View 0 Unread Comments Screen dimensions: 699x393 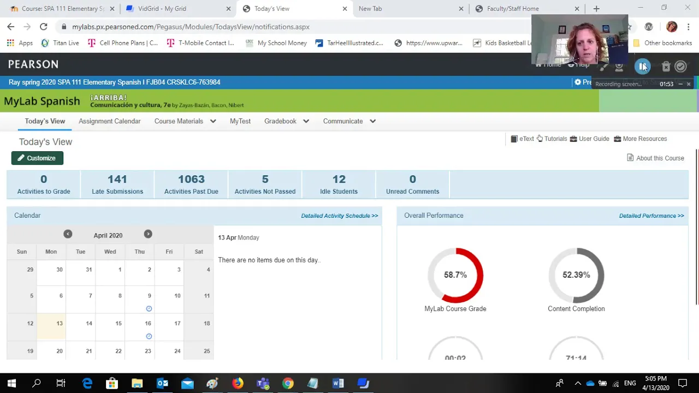[412, 184]
